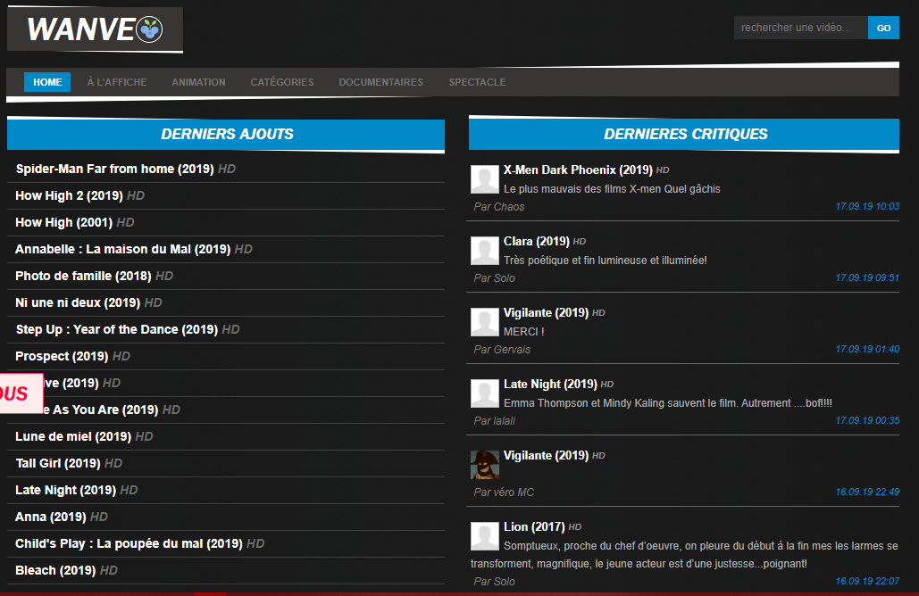
Task: Open Tall Girl (2019)
Action: tap(58, 463)
